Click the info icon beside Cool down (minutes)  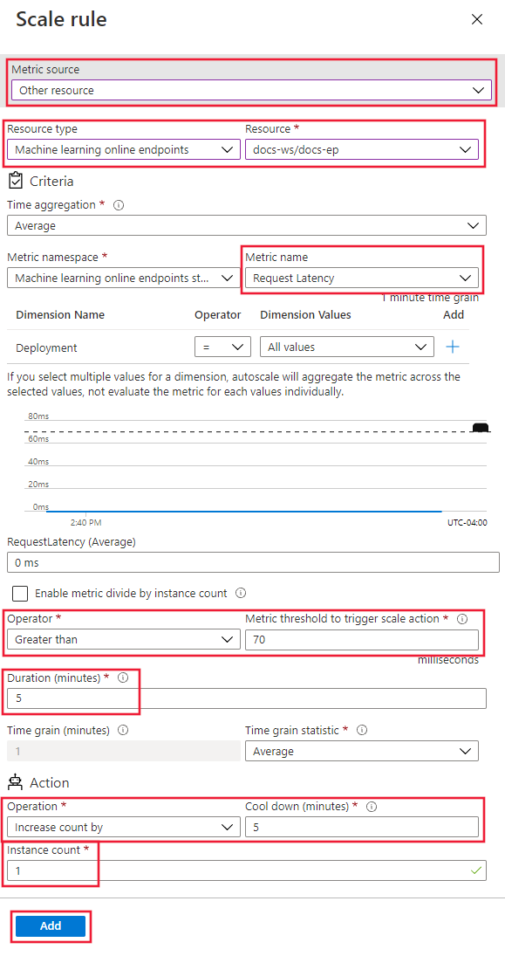pos(372,807)
